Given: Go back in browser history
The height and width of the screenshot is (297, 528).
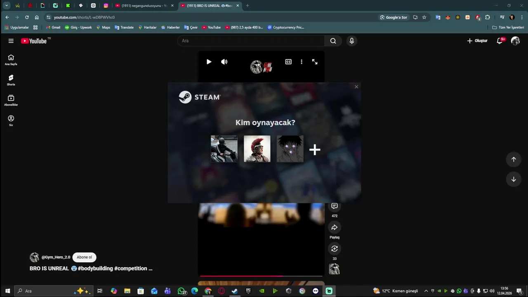Looking at the screenshot, I should click(x=7, y=17).
